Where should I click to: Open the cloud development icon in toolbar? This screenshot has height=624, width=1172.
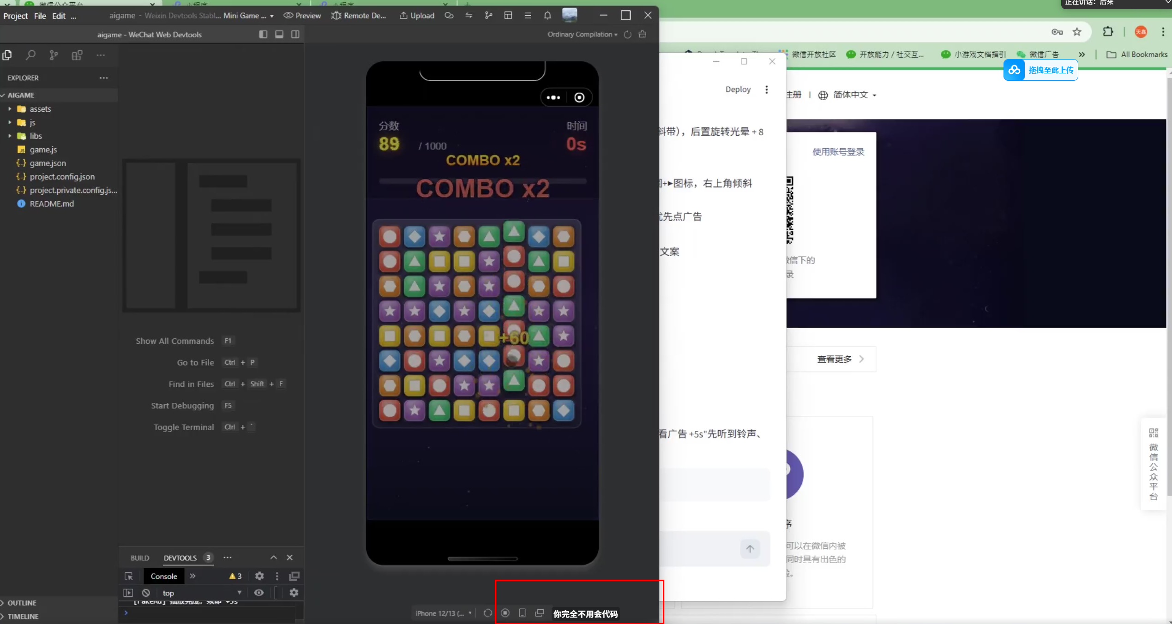[449, 16]
